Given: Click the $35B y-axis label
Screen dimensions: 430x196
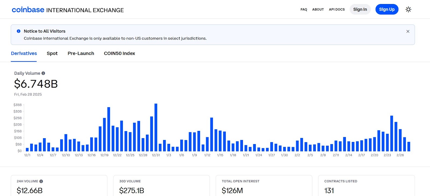Looking at the screenshot, I should tap(17, 105).
